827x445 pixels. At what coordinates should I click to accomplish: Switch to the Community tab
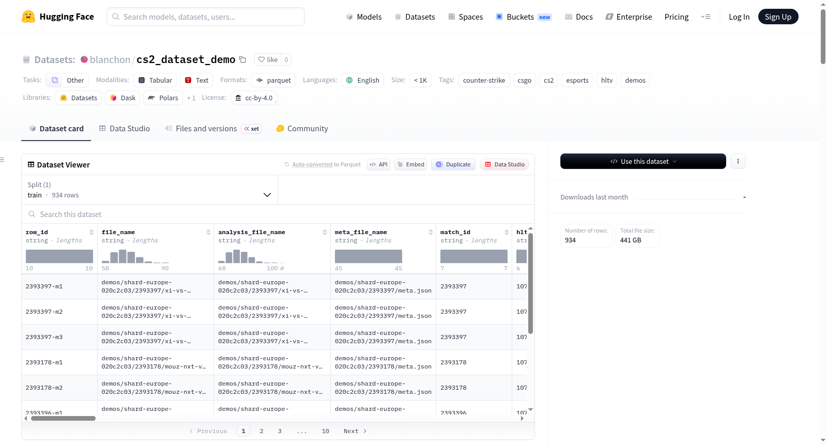pyautogui.click(x=302, y=129)
